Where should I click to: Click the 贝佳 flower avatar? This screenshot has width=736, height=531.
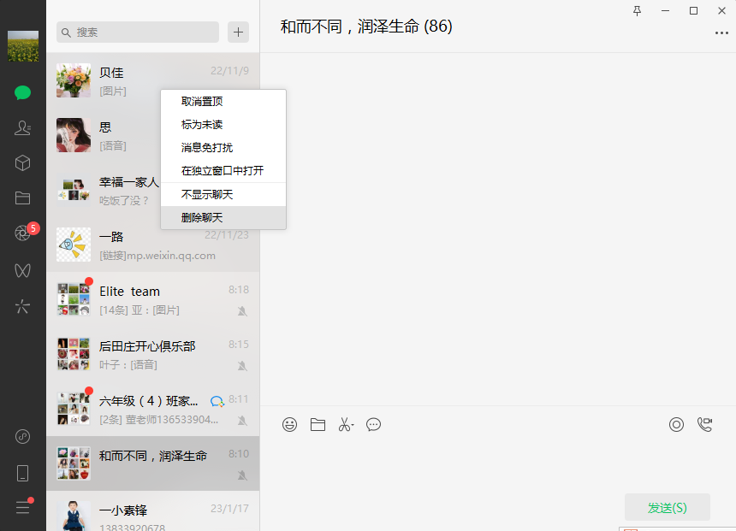coord(74,80)
